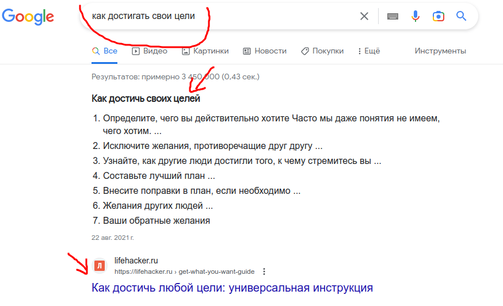Select the Все results tab
This screenshot has height=306, width=503.
(105, 51)
